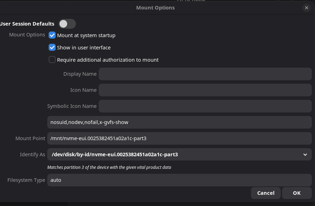The image size is (315, 206).
Task: Click the 'Matches partition 3' description text
Action: [109, 167]
